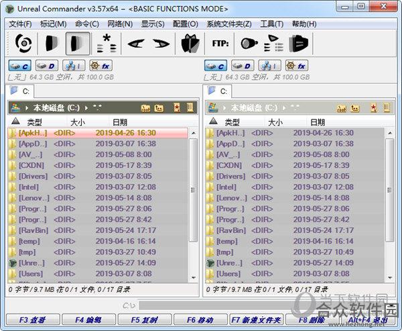Open the 工具(T) menu
This screenshot has height=331, width=402.
[272, 24]
